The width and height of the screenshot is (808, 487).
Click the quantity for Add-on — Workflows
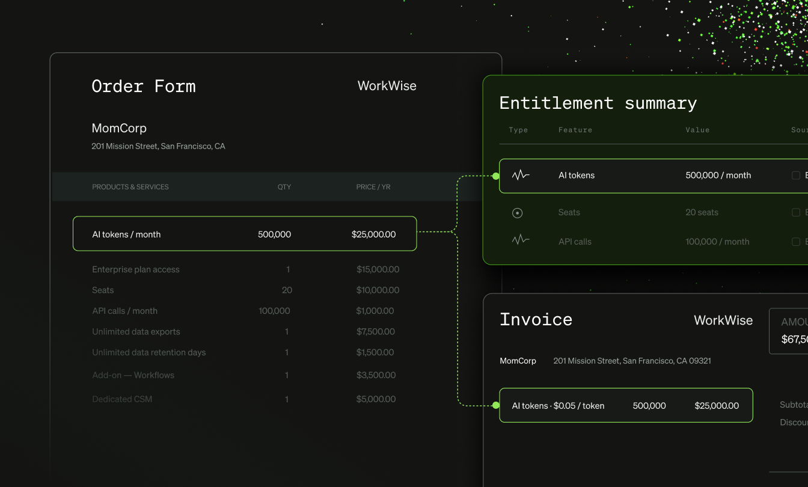287,375
